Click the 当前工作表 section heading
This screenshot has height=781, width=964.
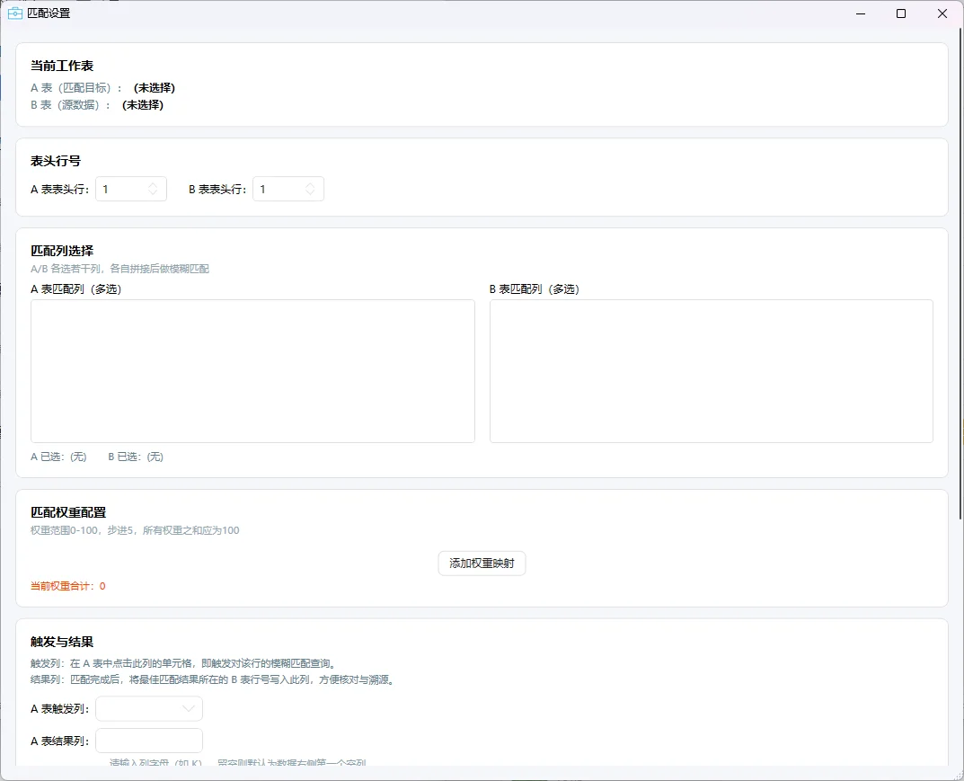click(x=62, y=66)
